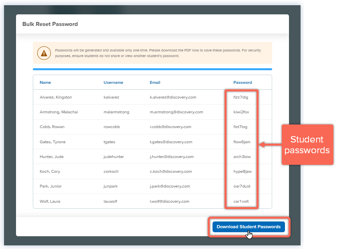
Task: Click the email k.alvarez@discovery.com
Action: [174, 97]
